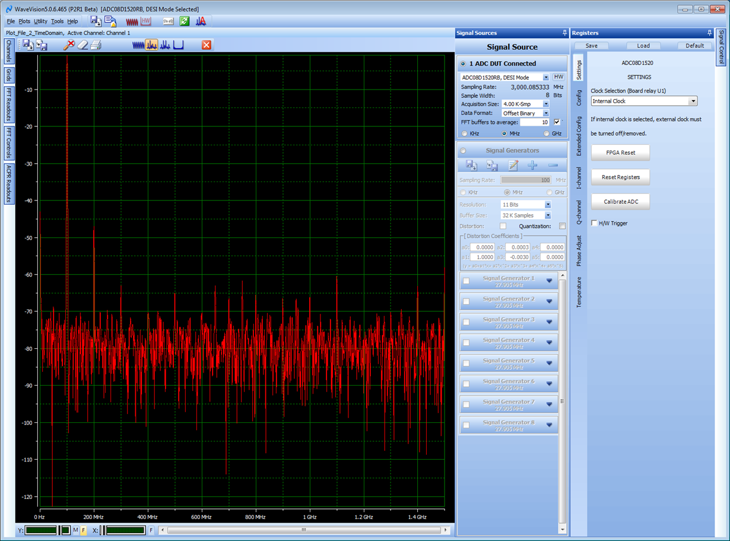Expand Signal Generator 1 panel arrow
Viewport: 730px width, 541px height.
point(549,281)
